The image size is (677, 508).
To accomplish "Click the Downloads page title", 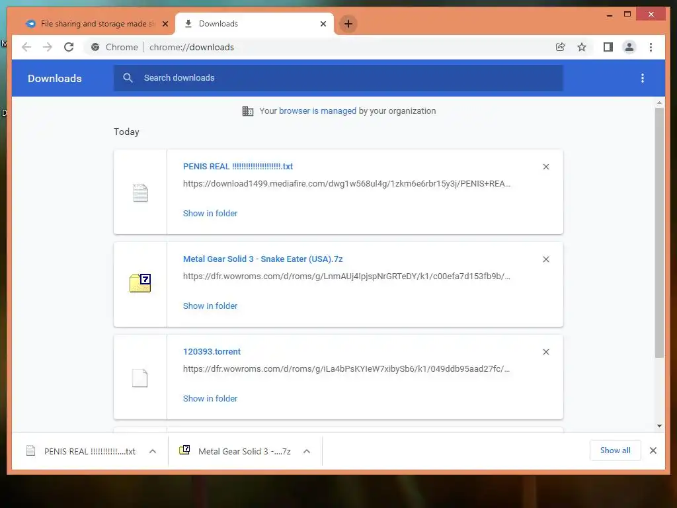I will point(55,78).
